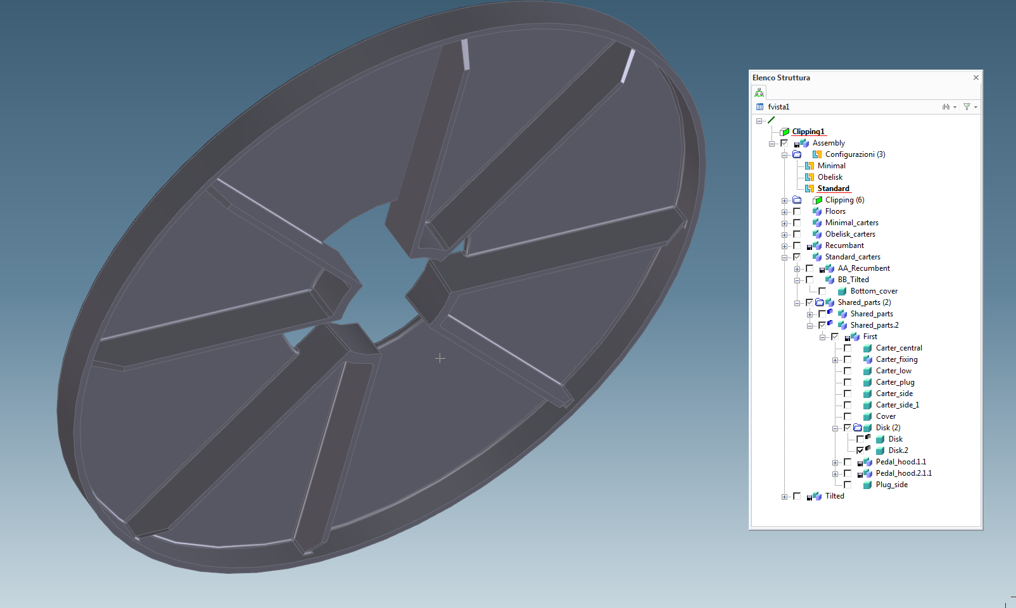This screenshot has height=608, width=1016.
Task: Expand the Pedal_hood.2.1.1 node
Action: coord(835,474)
